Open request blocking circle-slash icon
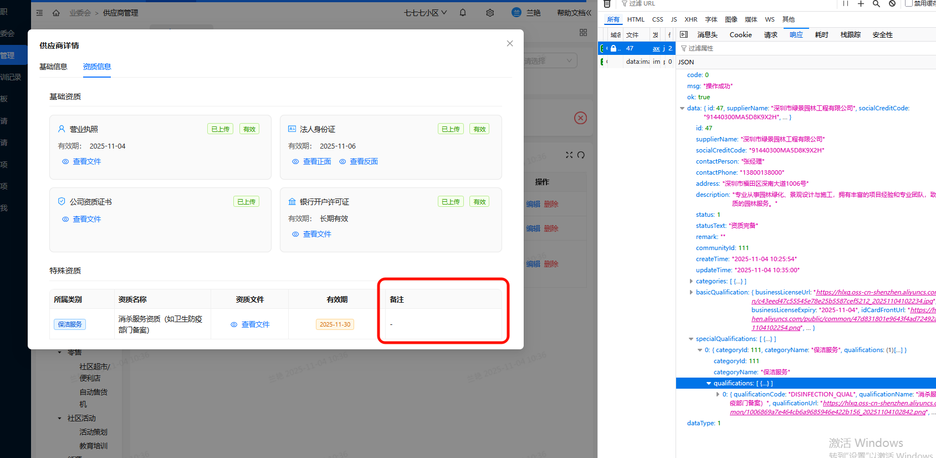This screenshot has height=458, width=936. [892, 4]
